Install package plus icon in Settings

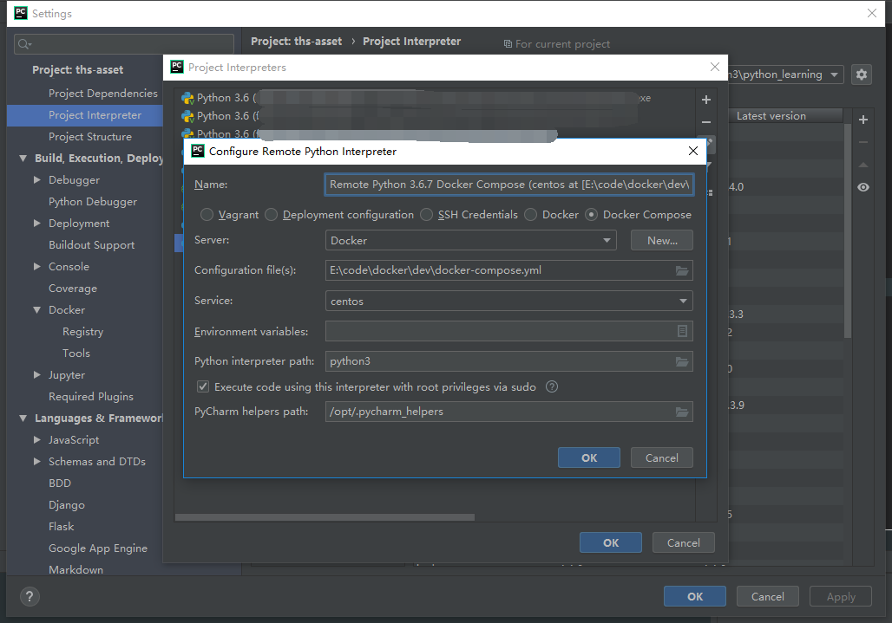(863, 120)
